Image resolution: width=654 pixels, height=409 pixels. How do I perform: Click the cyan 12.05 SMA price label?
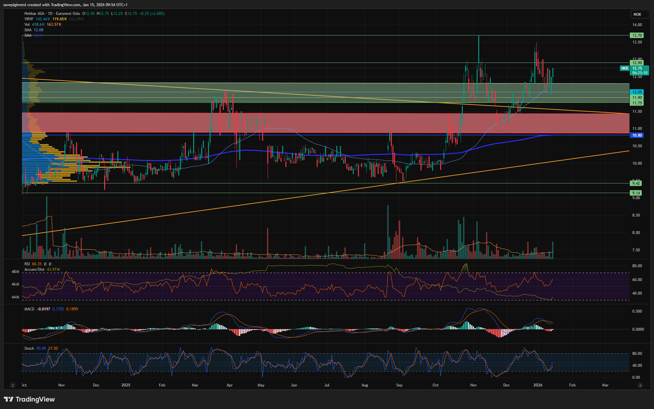[637, 92]
